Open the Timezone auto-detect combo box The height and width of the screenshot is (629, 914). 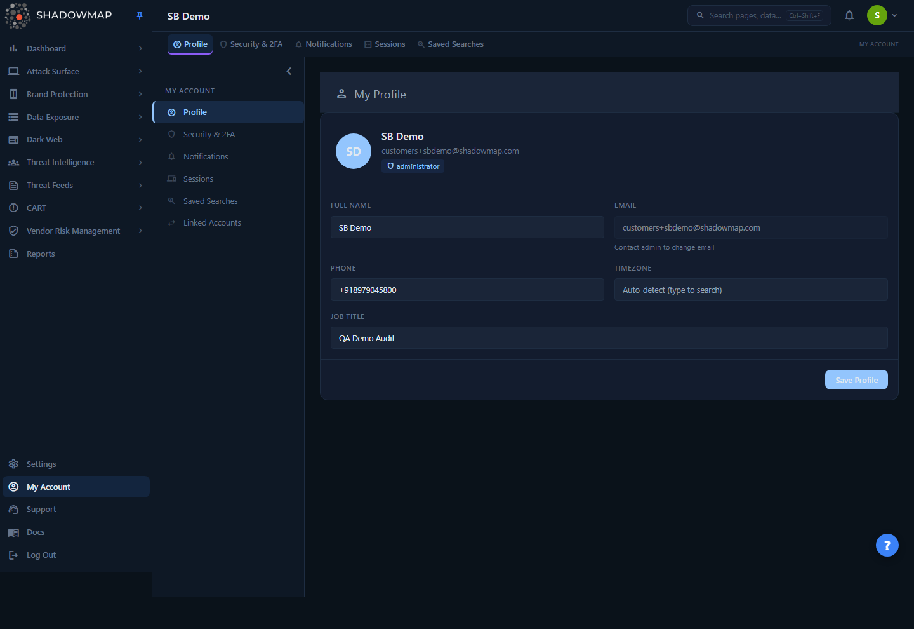[x=751, y=290]
